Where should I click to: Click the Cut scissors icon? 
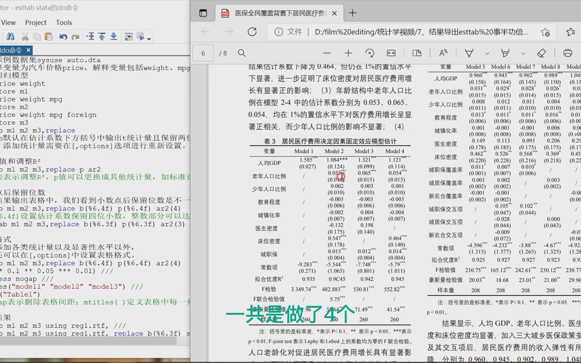click(x=25, y=37)
